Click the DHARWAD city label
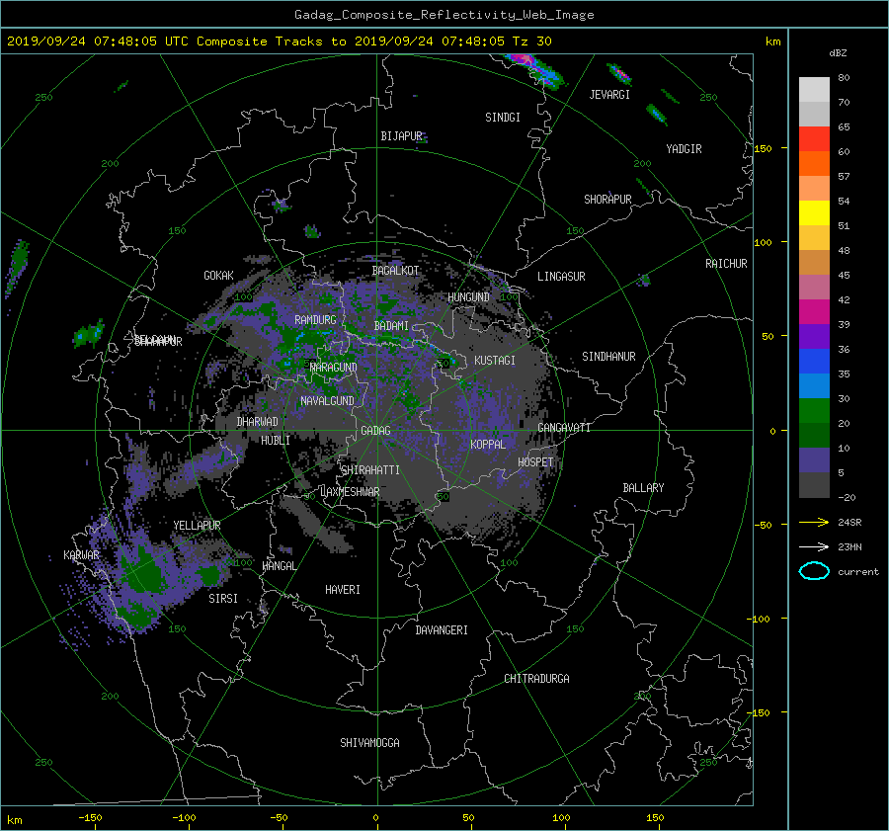 (257, 422)
